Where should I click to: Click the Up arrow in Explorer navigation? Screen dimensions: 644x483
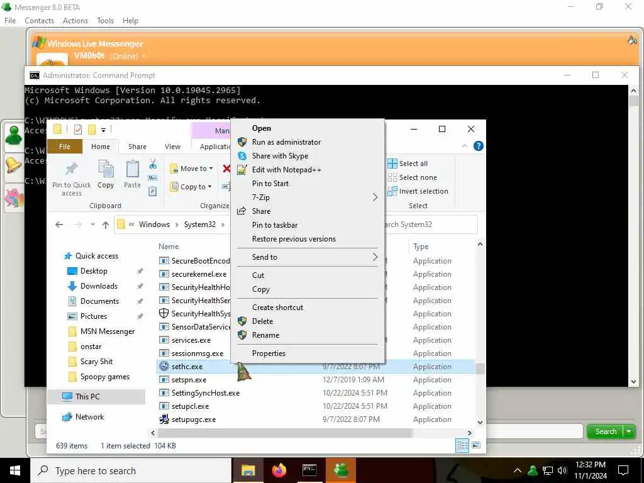click(x=106, y=225)
